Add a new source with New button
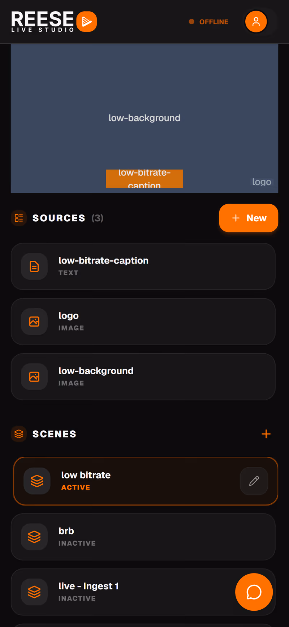This screenshot has width=289, height=627. click(x=249, y=218)
